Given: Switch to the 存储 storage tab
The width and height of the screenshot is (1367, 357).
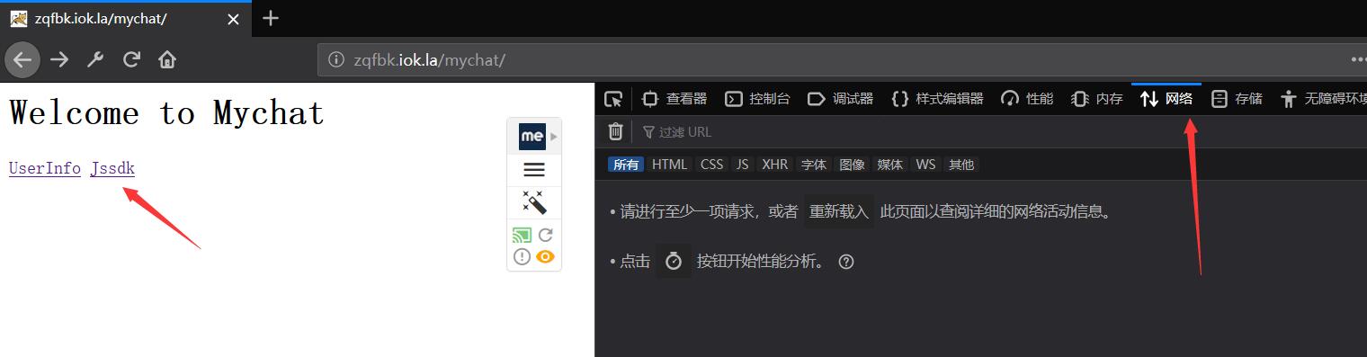Looking at the screenshot, I should tap(1237, 99).
